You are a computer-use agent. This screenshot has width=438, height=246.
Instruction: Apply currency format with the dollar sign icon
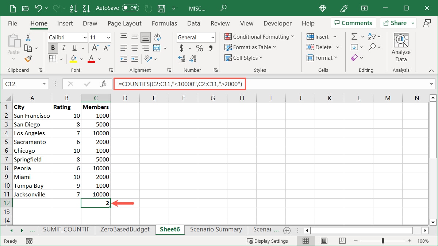(x=182, y=48)
